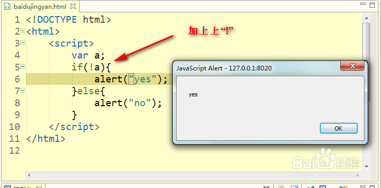
Task: Click the vertical scrollbar down arrow
Action: click(367, 167)
